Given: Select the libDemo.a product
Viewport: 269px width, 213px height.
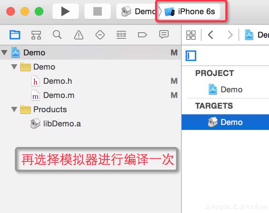Looking at the screenshot, I should pyautogui.click(x=55, y=124).
